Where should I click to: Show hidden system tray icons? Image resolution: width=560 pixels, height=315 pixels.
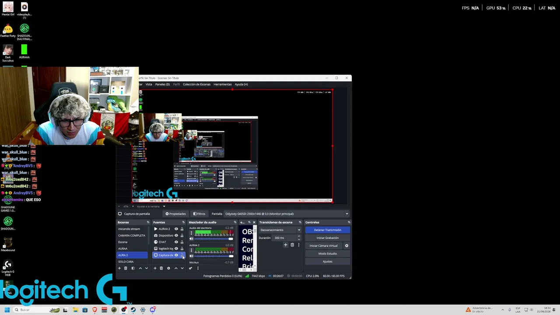click(x=502, y=310)
